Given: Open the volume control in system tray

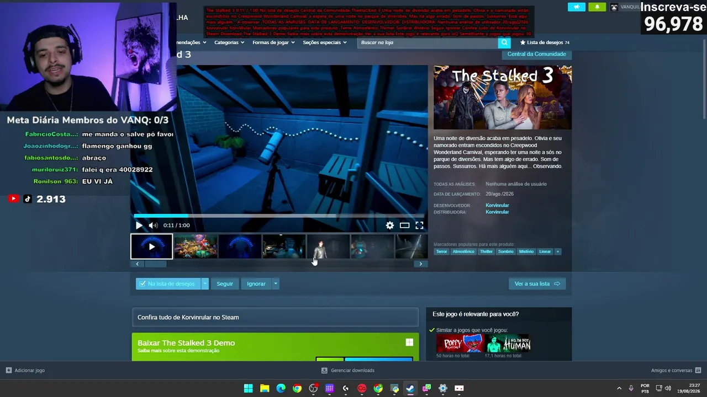Looking at the screenshot, I should click(x=668, y=388).
